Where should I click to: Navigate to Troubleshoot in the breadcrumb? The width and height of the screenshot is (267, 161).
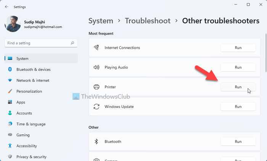pos(148,21)
